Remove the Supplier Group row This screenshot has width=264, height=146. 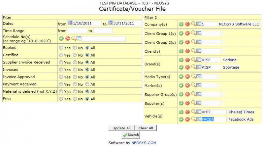pos(187,94)
